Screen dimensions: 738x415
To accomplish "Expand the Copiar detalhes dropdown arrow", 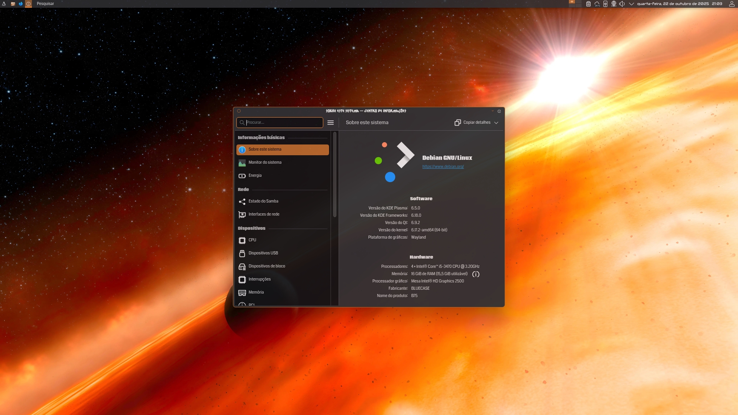I will click(496, 123).
